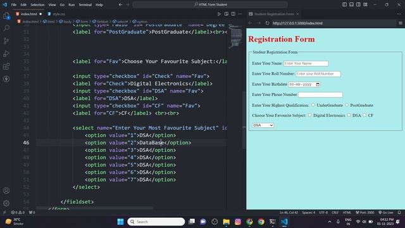Screen dimensions: 405x228
Task: Click the split editor icon
Action: click(x=234, y=14)
